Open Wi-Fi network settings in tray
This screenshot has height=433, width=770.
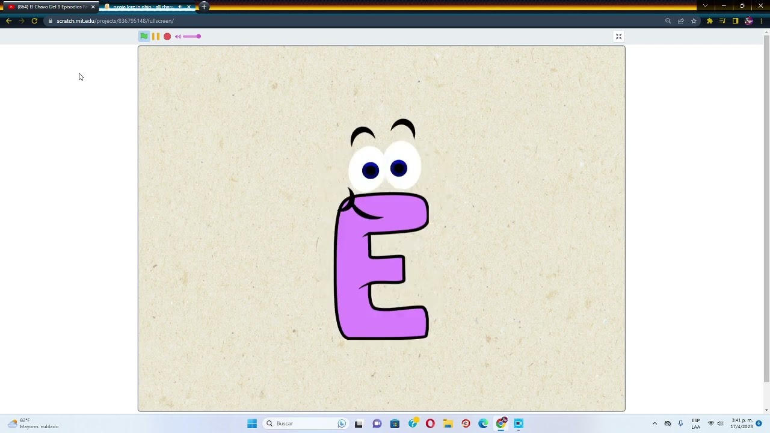(x=710, y=423)
